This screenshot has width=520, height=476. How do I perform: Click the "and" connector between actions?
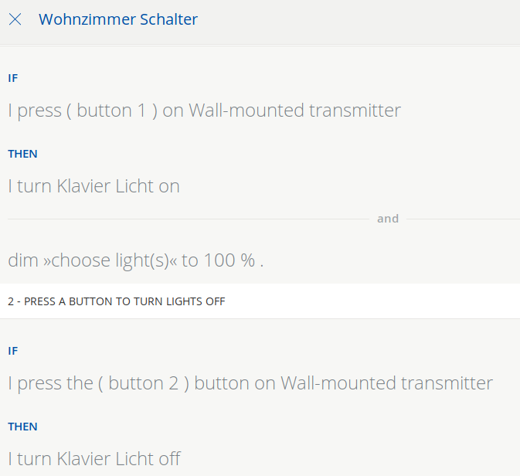pyautogui.click(x=387, y=219)
